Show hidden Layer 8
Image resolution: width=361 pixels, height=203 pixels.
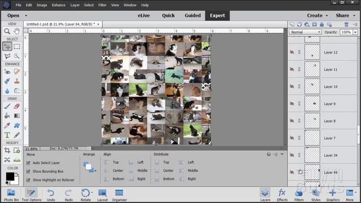tap(292, 121)
